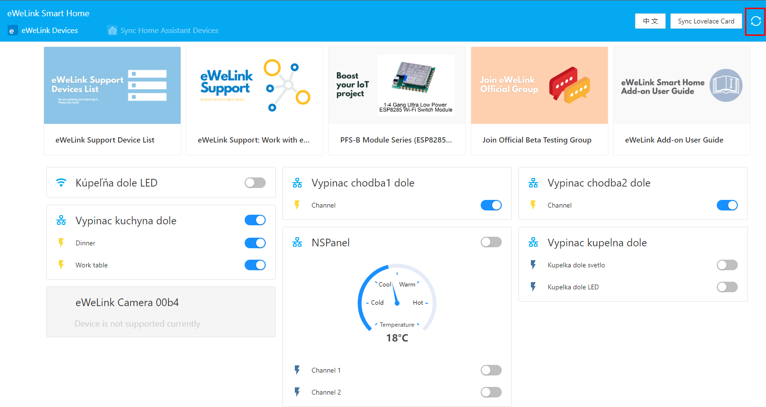Toggle the Vypinac chodba2 dole Channel switch
This screenshot has height=407, width=766.
pos(727,205)
